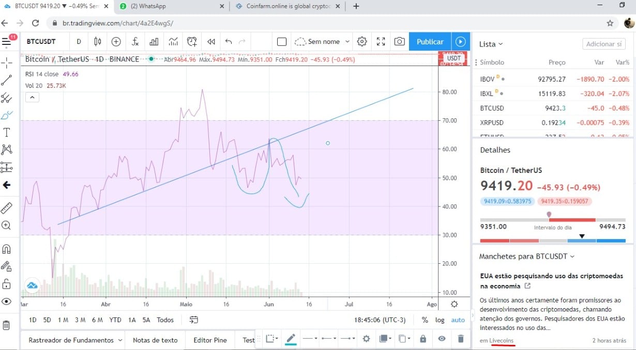Screen dimensions: 636x350
Task: Select the Text annotation tool
Action: click(7, 133)
